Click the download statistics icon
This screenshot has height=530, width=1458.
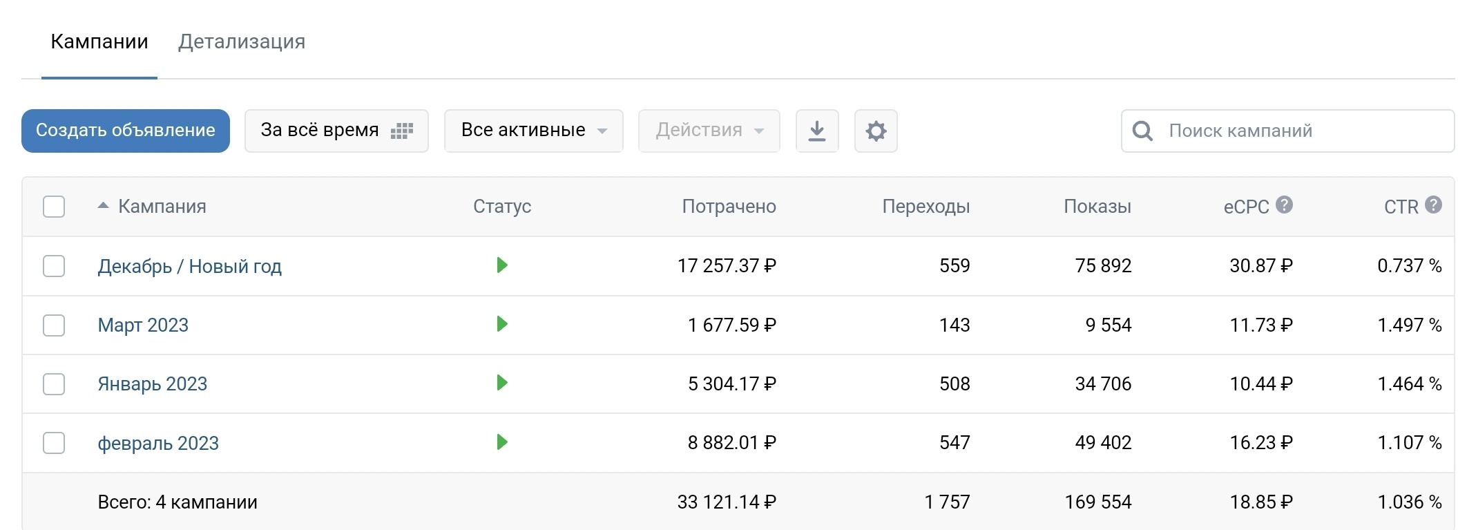tap(817, 131)
